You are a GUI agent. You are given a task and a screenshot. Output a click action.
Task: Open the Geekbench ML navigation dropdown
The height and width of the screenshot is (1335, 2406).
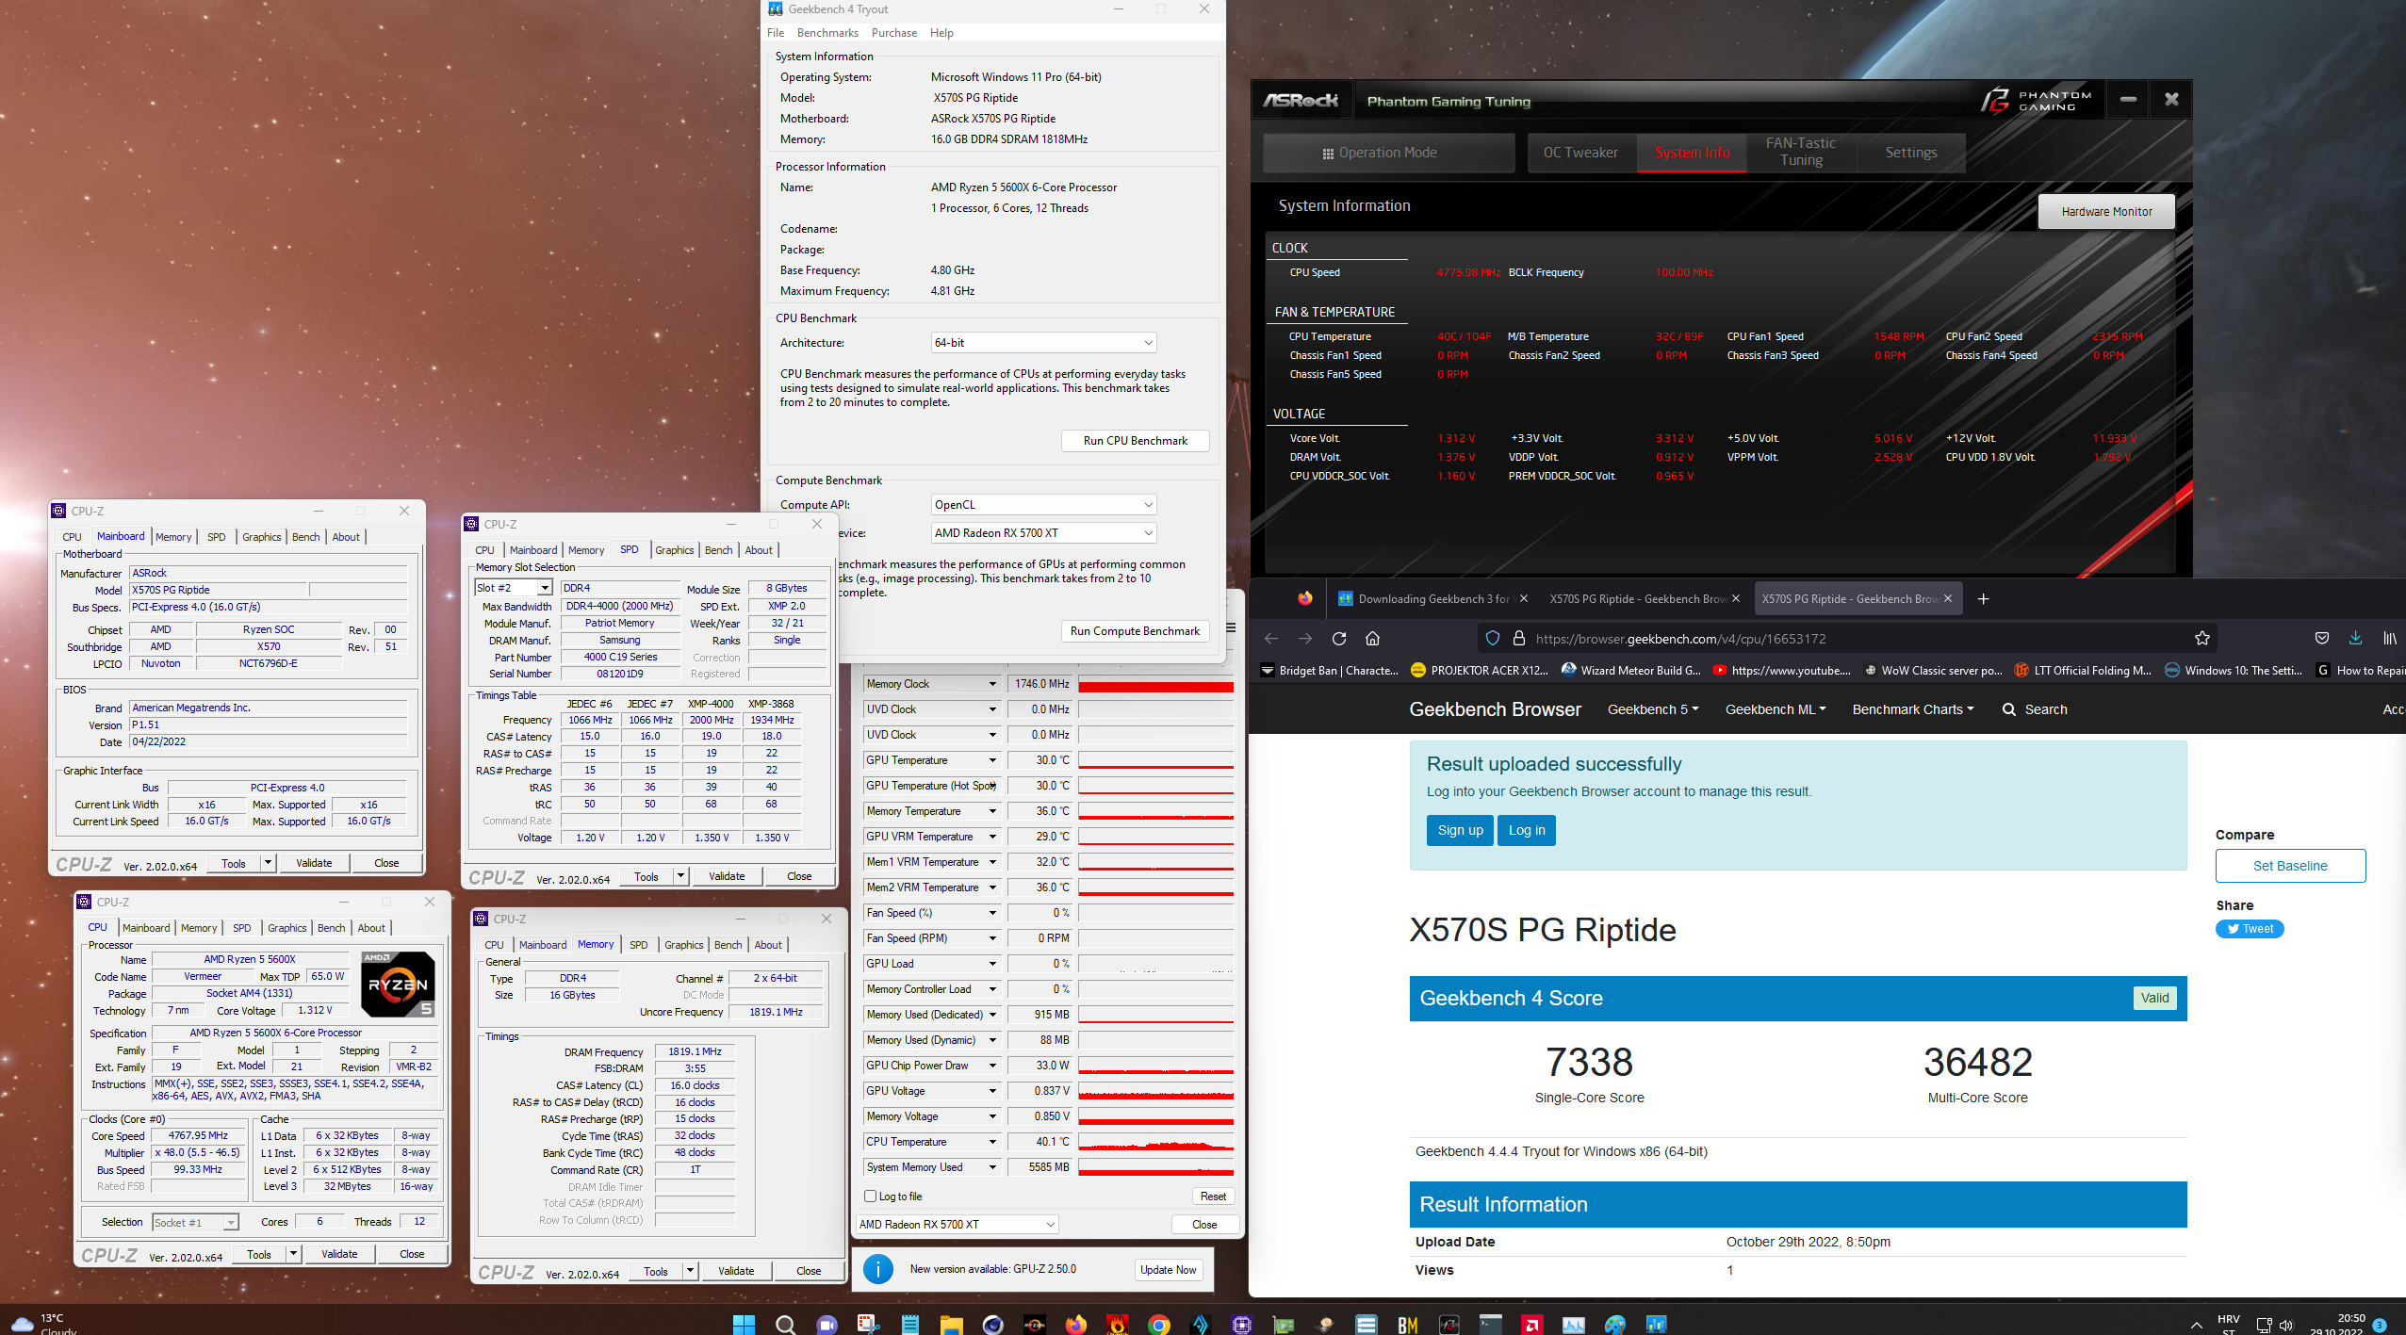pyautogui.click(x=1775, y=709)
